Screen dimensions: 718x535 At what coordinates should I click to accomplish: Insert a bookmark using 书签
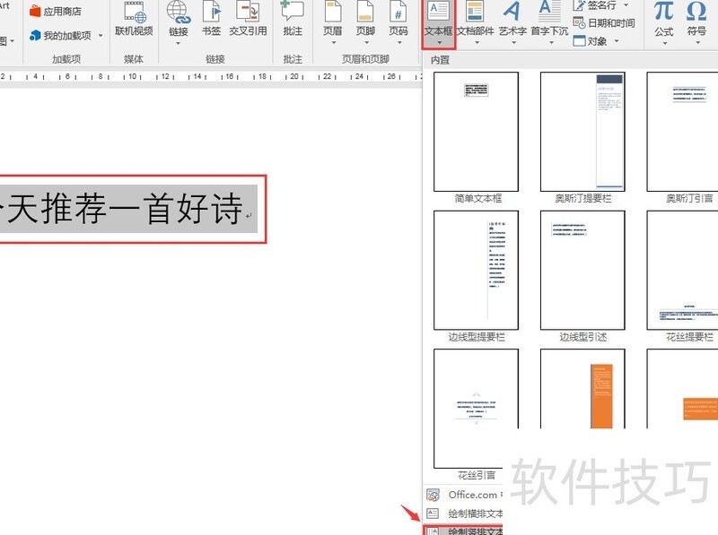coord(212,23)
